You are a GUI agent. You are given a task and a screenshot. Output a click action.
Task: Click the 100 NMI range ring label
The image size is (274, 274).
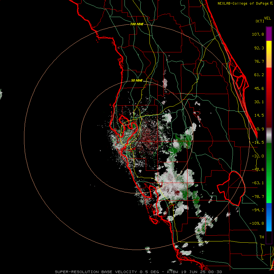click(x=137, y=24)
